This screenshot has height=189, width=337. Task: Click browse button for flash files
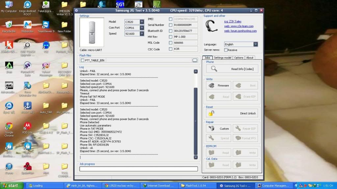(x=195, y=60)
